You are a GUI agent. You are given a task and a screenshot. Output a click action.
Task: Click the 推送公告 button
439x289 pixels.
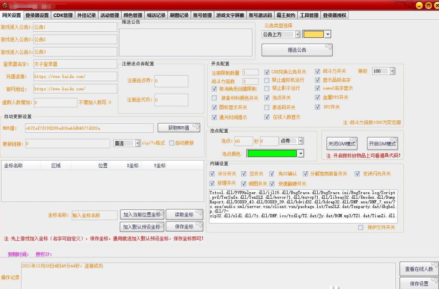click(x=297, y=50)
